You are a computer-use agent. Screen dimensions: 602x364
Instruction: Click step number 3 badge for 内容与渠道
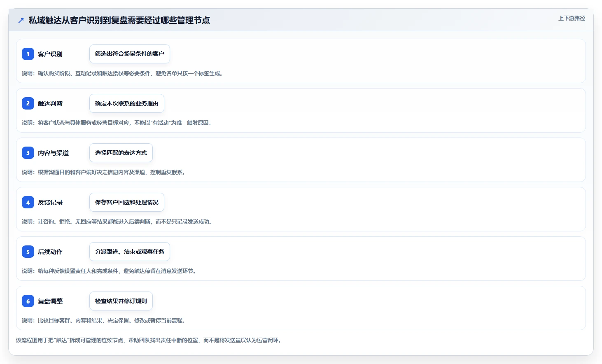28,153
